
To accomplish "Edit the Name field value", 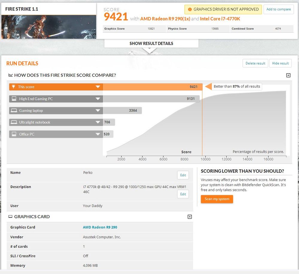I will [x=183, y=175].
